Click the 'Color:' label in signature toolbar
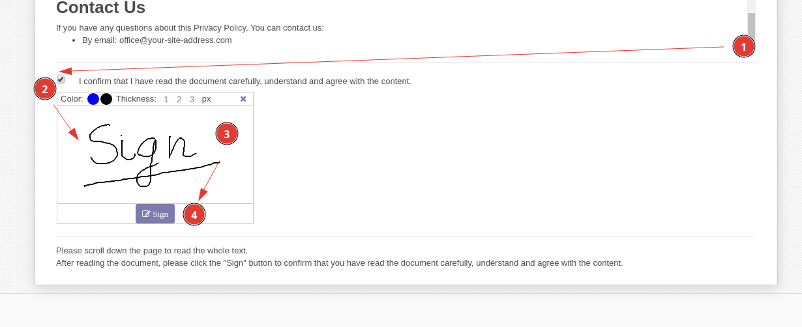The width and height of the screenshot is (802, 327). (72, 99)
